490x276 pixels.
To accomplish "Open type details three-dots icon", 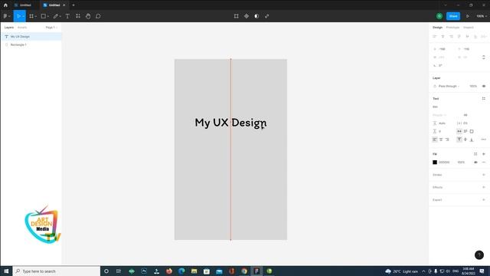I will [x=483, y=140].
